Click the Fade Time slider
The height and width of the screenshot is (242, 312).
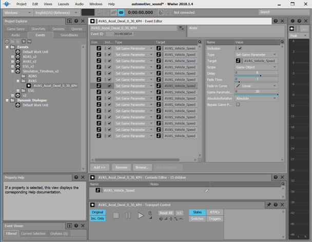(x=256, y=80)
